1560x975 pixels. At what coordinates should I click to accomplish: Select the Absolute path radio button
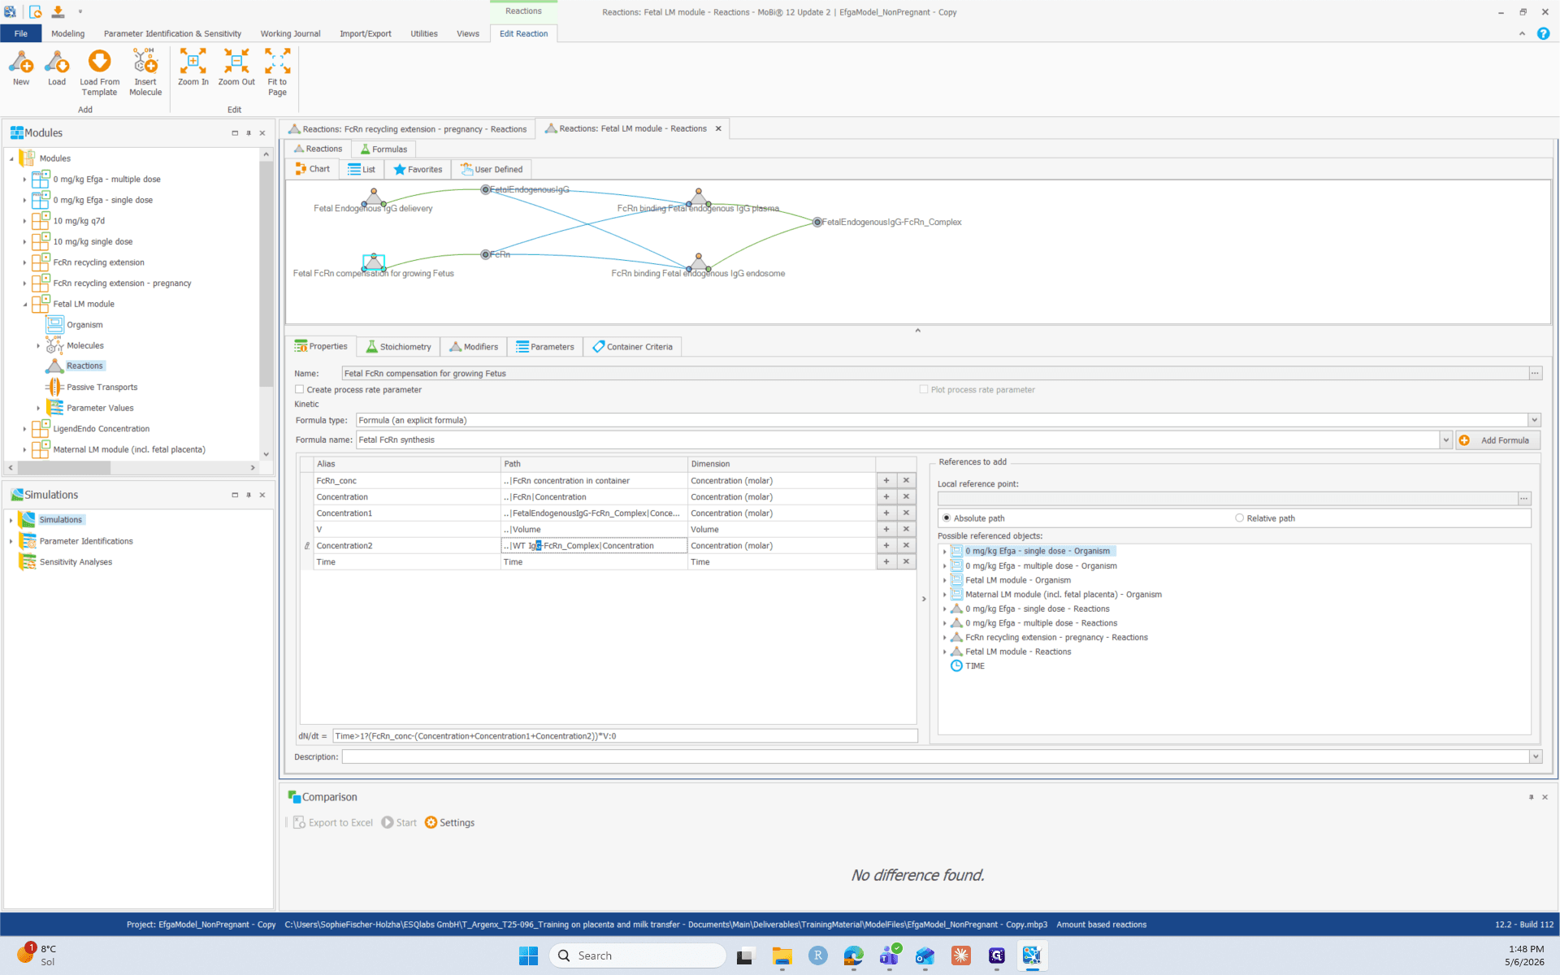[x=947, y=518]
